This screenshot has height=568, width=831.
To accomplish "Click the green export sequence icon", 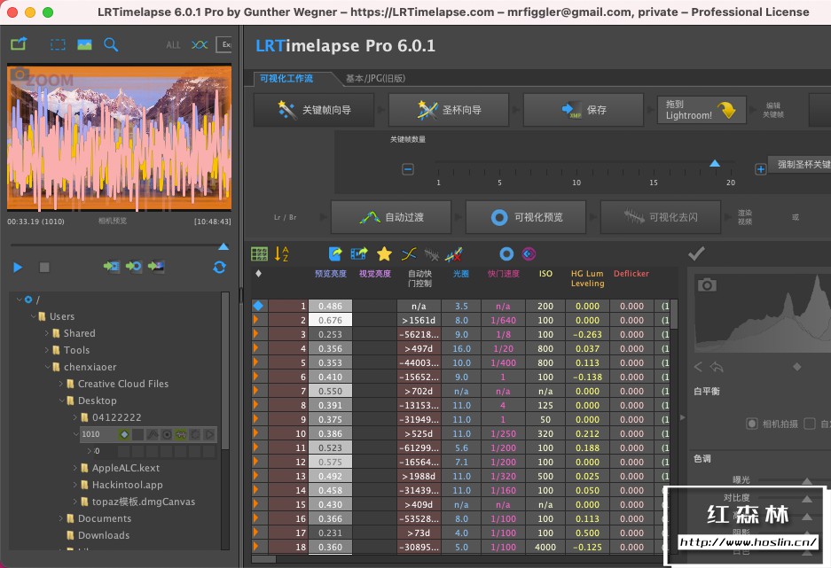I will point(19,44).
